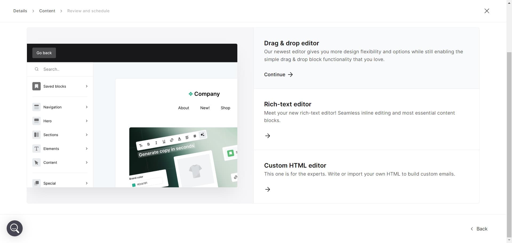512x243 pixels.
Task: Click the Content cursor icon
Action: coord(37,163)
